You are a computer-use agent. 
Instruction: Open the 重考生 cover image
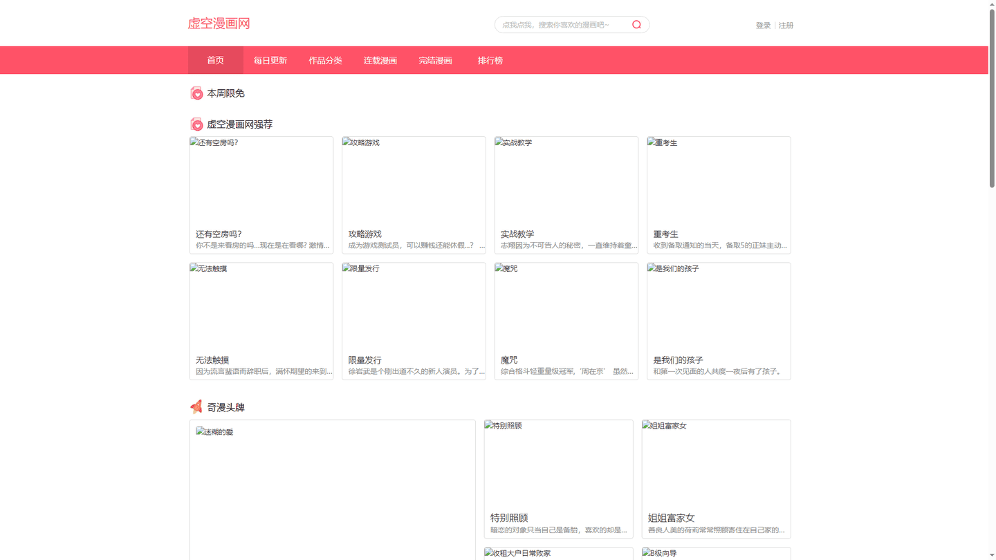pos(719,181)
